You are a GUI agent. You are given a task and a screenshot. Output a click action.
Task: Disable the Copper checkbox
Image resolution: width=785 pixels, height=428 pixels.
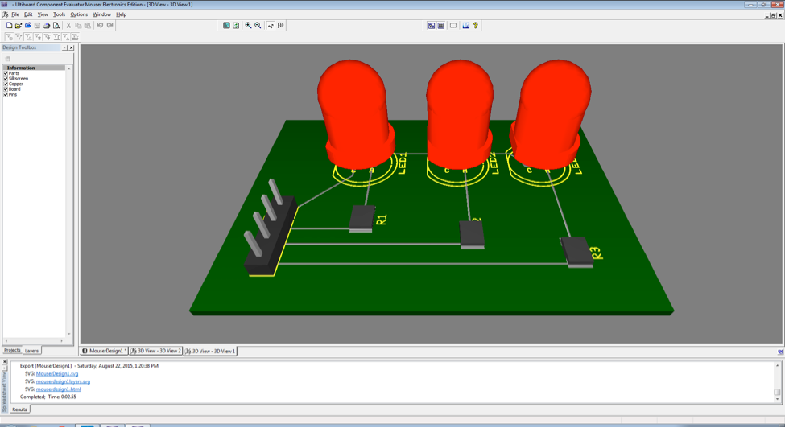tap(6, 84)
